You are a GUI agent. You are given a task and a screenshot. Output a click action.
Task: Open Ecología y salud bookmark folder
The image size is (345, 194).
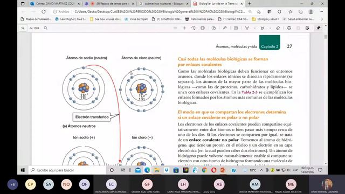click(x=266, y=19)
